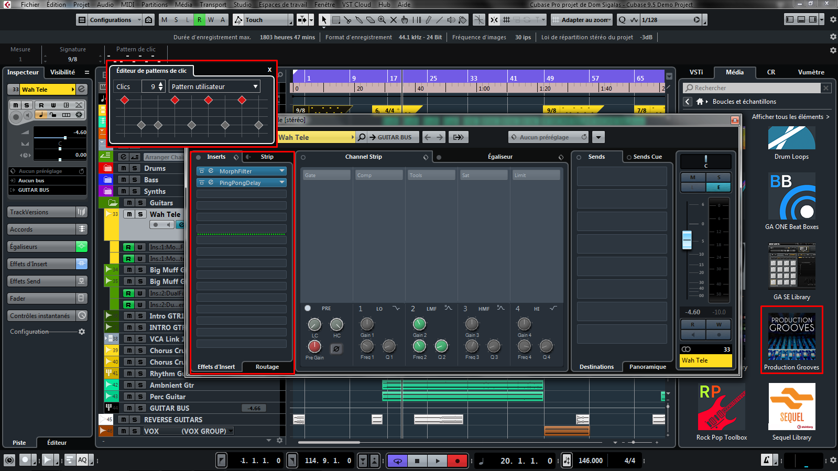Screen dimensions: 838x471
Task: Toggle Snap to zero crossing icon
Action: pyautogui.click(x=479, y=20)
